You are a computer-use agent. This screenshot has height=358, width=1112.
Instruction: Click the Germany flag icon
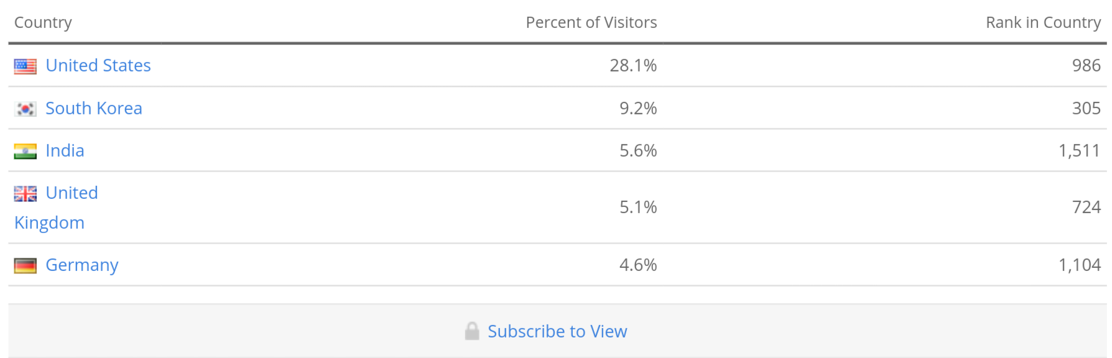(x=25, y=265)
